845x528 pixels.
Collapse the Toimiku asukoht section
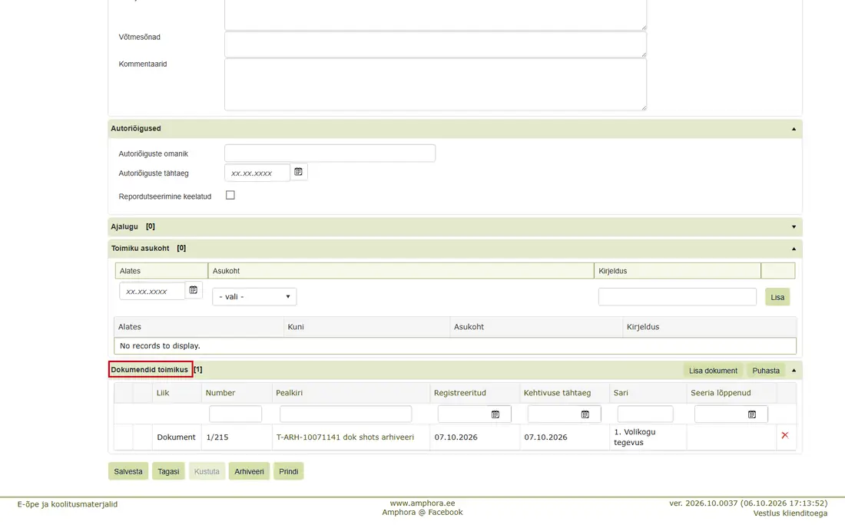(x=794, y=249)
